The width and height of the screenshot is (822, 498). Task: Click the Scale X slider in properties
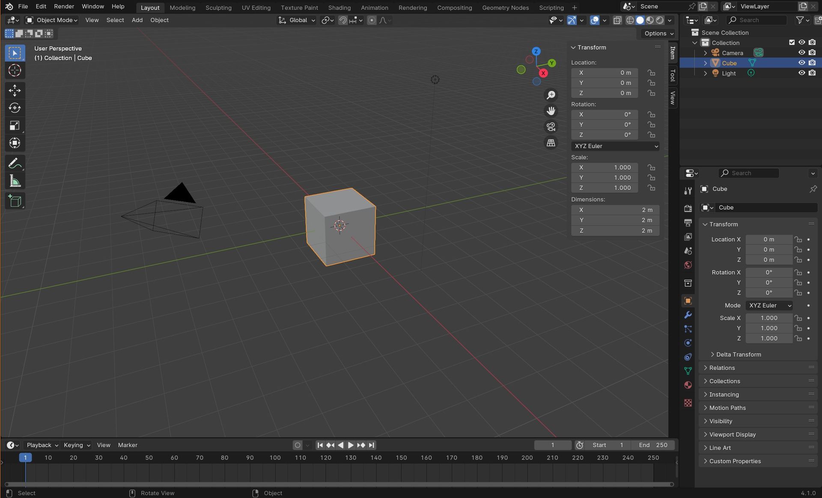tap(769, 318)
